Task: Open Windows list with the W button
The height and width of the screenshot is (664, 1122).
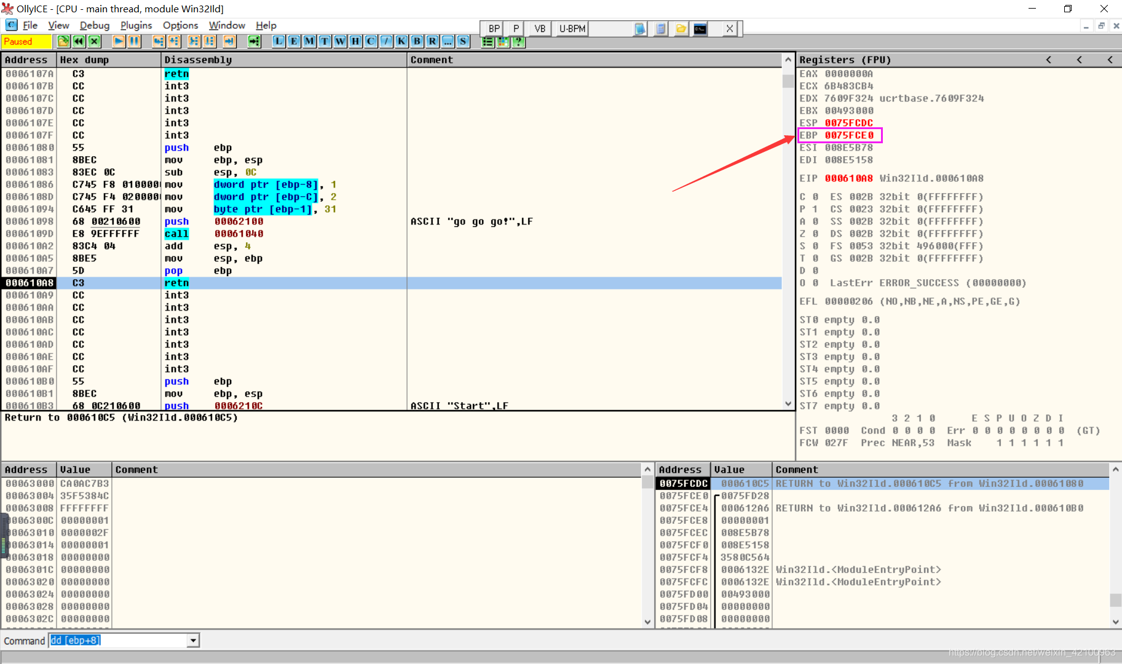Action: 341,41
